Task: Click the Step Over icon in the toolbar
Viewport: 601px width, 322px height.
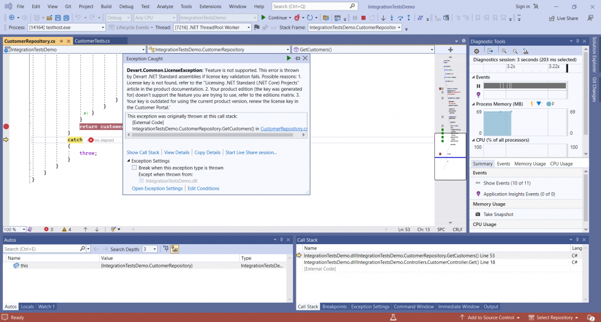Action: (400, 18)
